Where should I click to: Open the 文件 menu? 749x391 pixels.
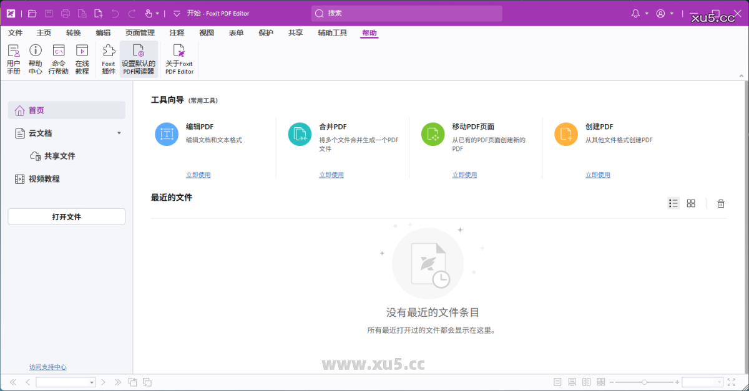14,32
